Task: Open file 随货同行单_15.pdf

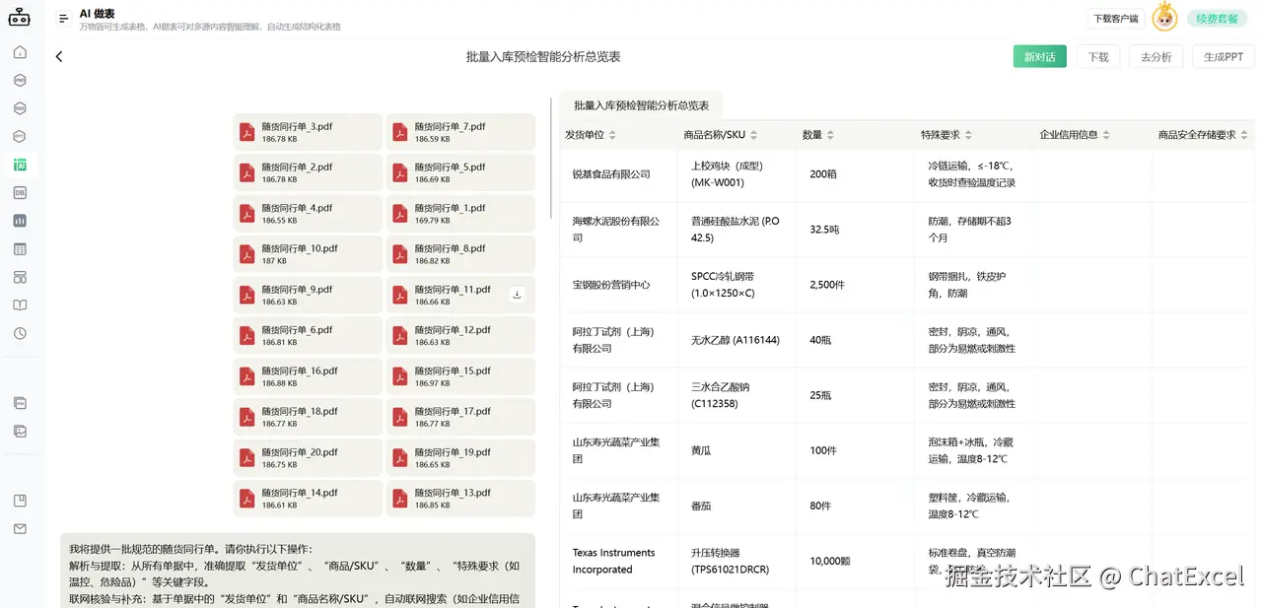Action: [460, 376]
